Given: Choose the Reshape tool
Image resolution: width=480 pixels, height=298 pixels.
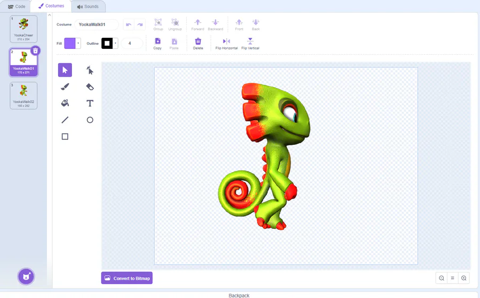Looking at the screenshot, I should 90,70.
